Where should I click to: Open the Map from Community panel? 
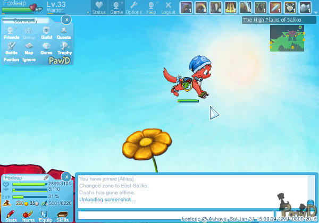tap(29, 48)
